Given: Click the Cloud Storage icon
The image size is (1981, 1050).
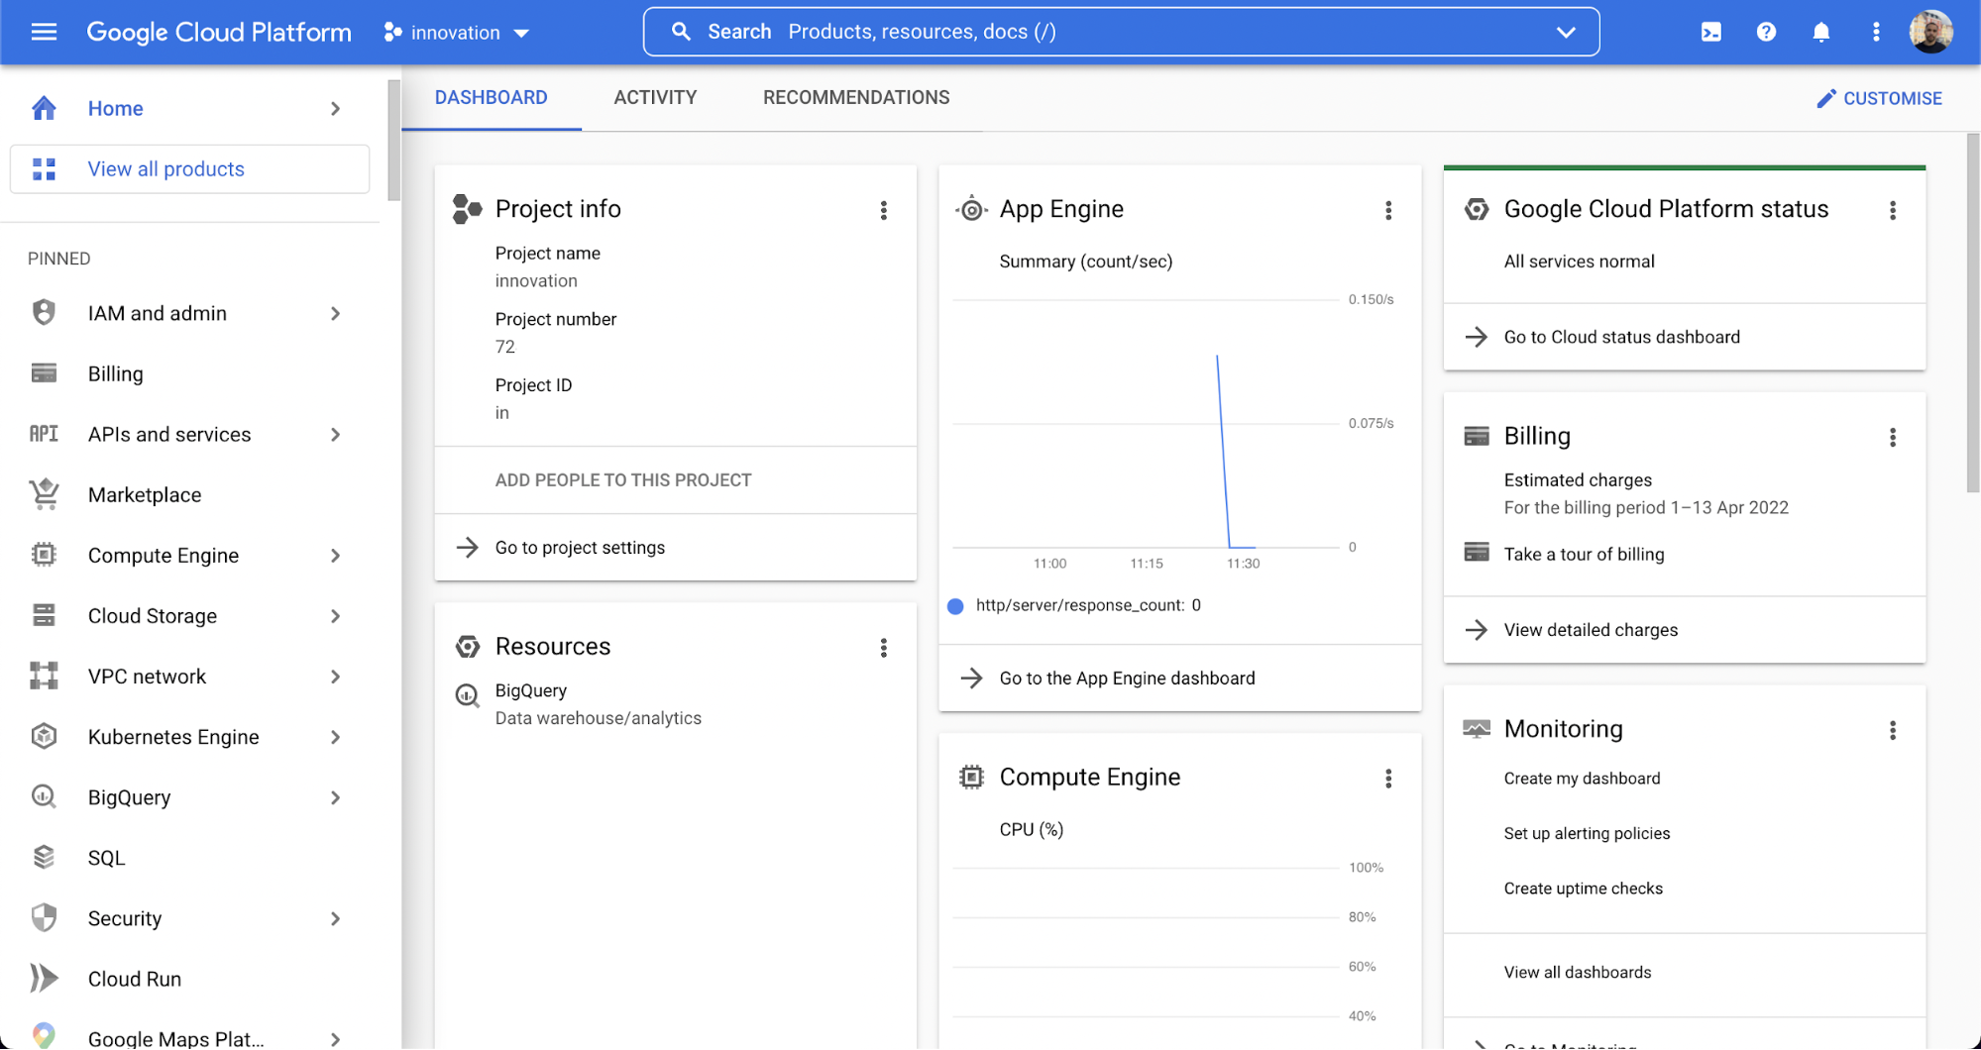Looking at the screenshot, I should tap(44, 615).
